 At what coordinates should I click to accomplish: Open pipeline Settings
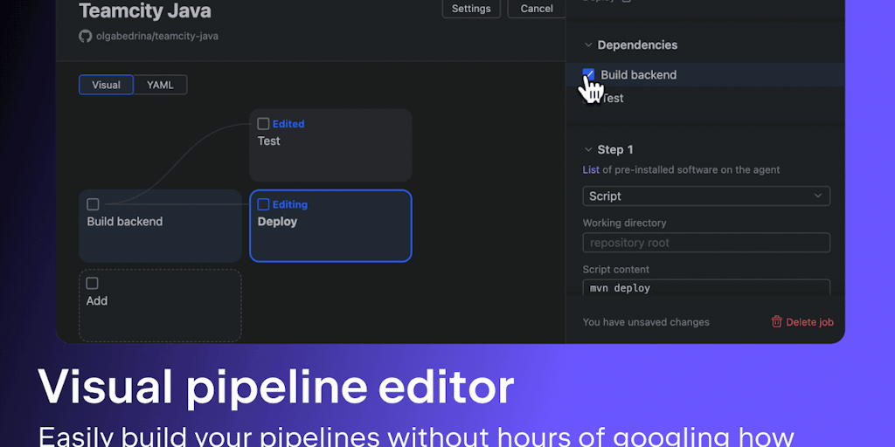(x=471, y=9)
